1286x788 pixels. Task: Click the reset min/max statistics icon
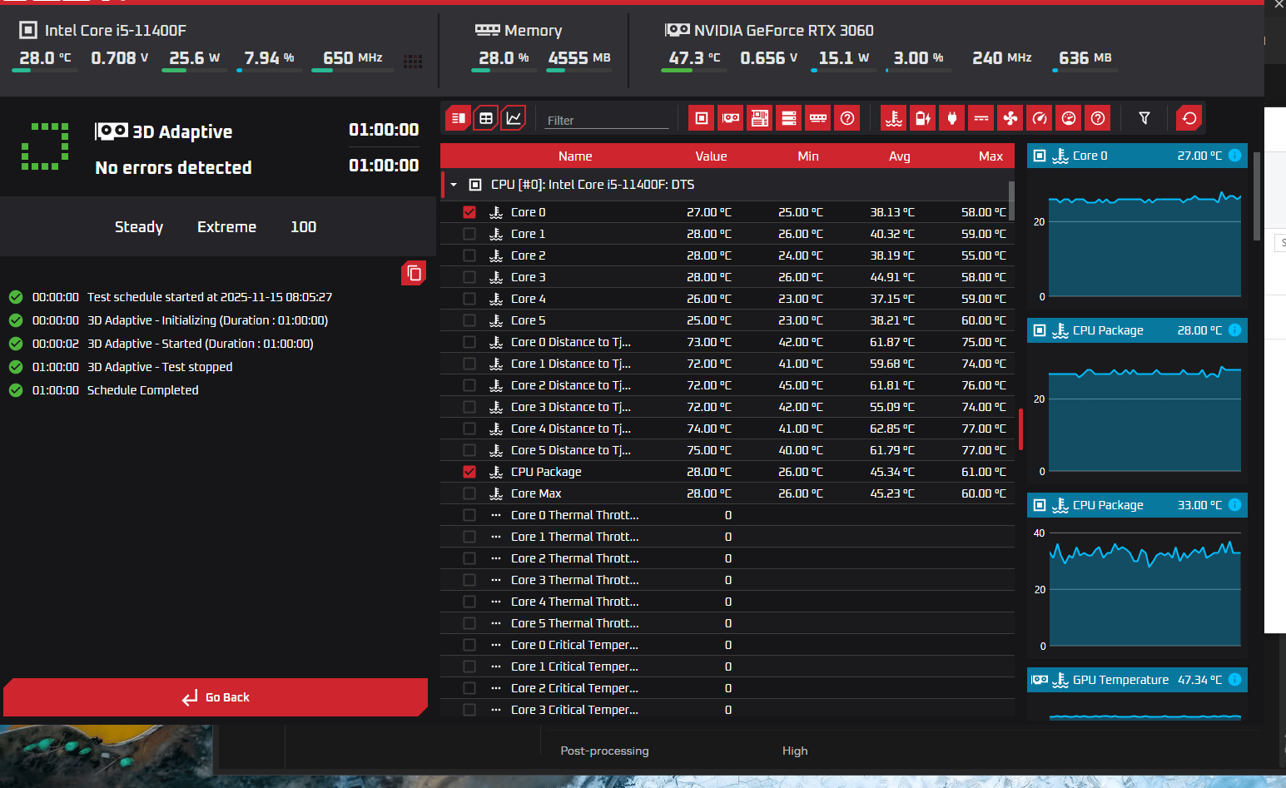pos(1189,118)
